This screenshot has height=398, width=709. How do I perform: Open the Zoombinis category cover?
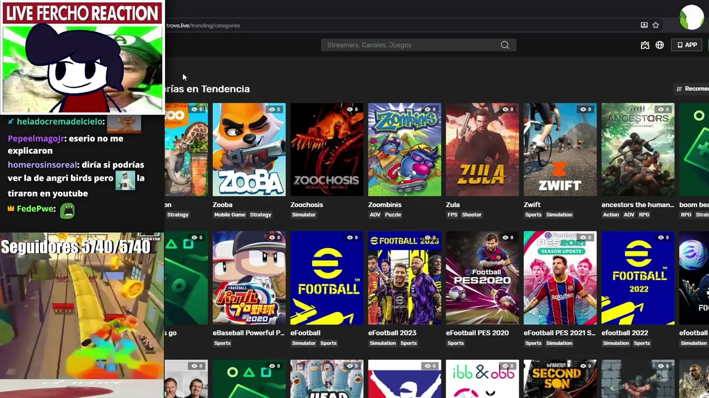pyautogui.click(x=405, y=149)
